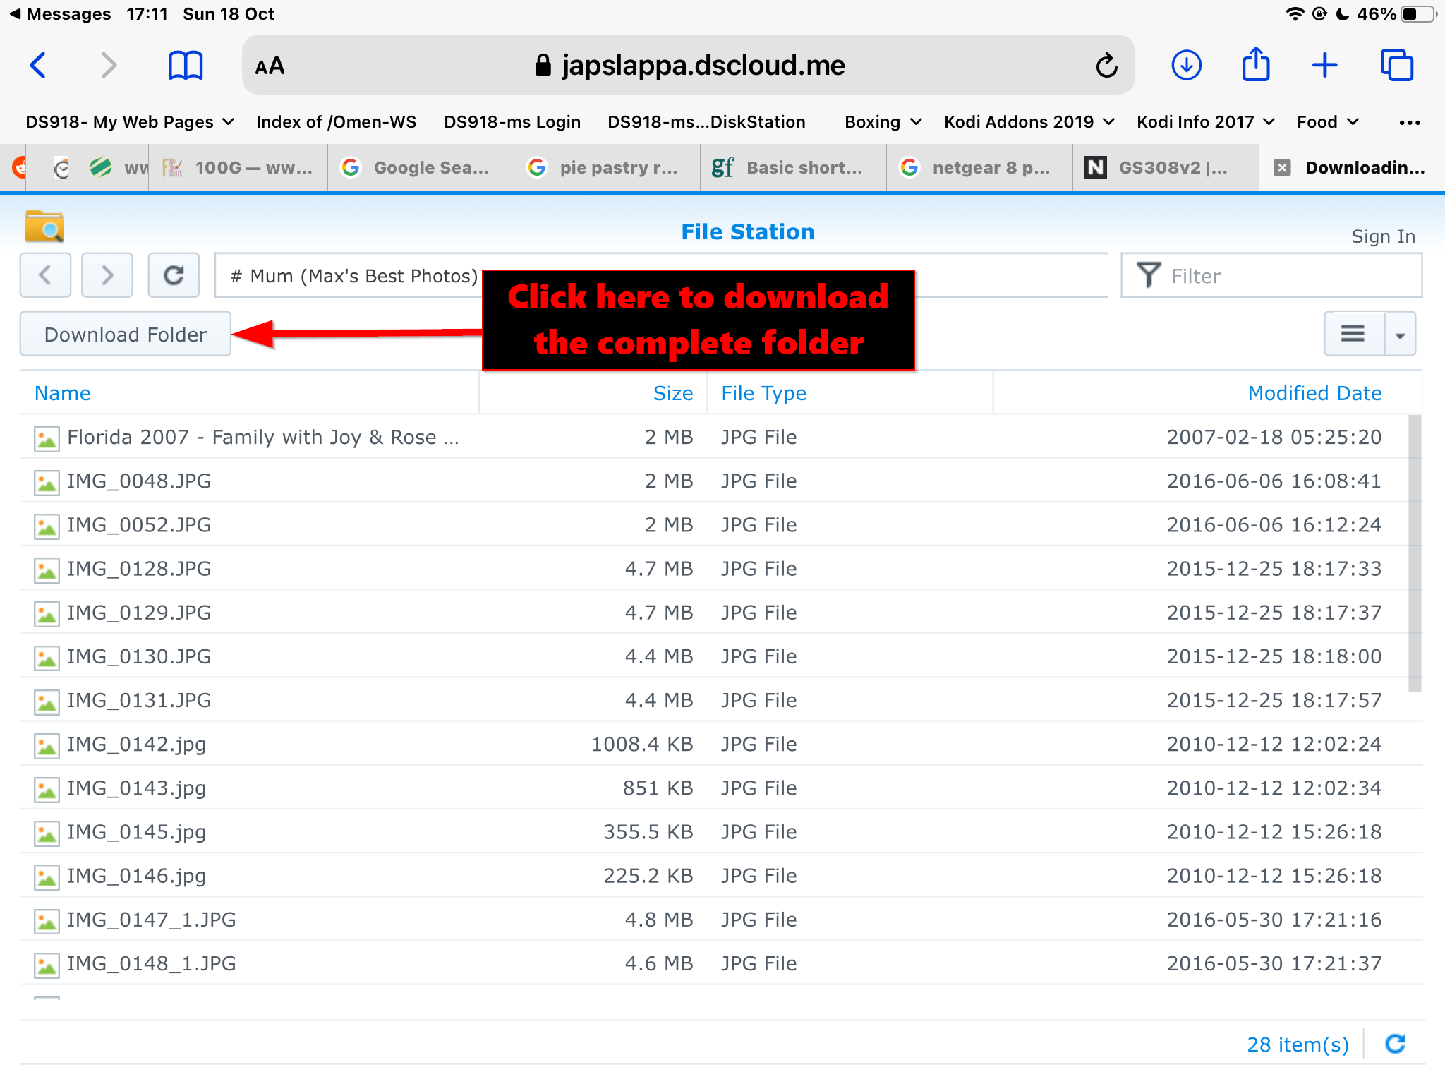Click the file list vertical scrollbar
This screenshot has width=1445, height=1084.
[x=1415, y=554]
